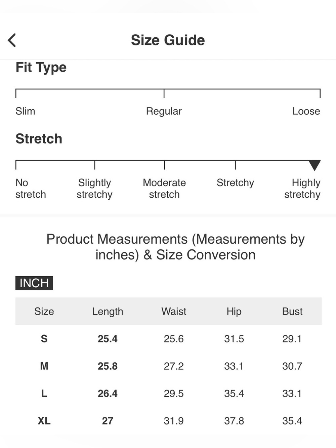Click the Regular fit type label
The height and width of the screenshot is (448, 336).
pos(164,111)
